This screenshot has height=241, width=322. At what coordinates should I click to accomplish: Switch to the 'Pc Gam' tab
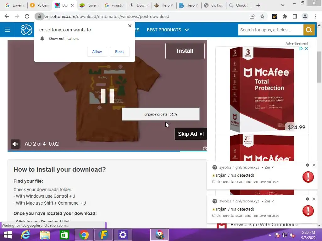40,5
